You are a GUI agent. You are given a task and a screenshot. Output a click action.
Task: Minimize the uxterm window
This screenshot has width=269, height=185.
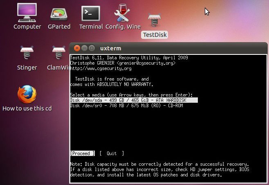[x=84, y=48]
